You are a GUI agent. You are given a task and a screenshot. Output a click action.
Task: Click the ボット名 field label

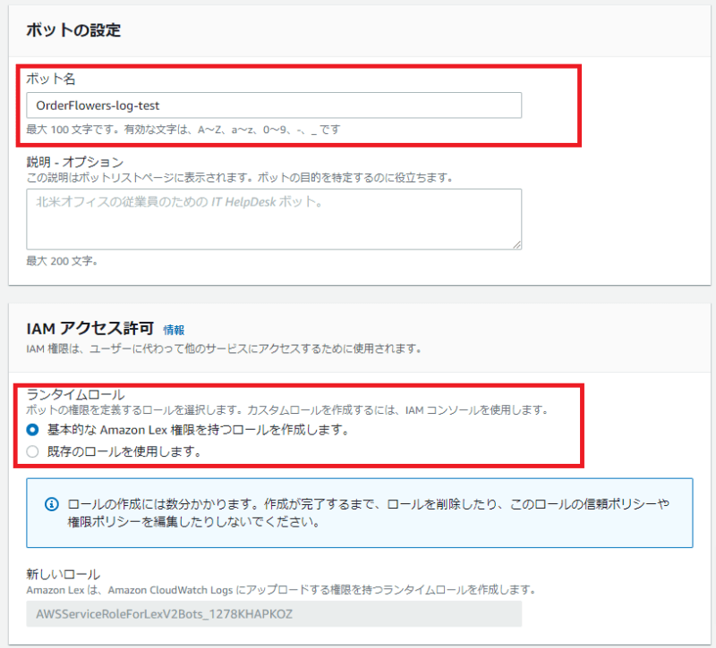tap(45, 79)
